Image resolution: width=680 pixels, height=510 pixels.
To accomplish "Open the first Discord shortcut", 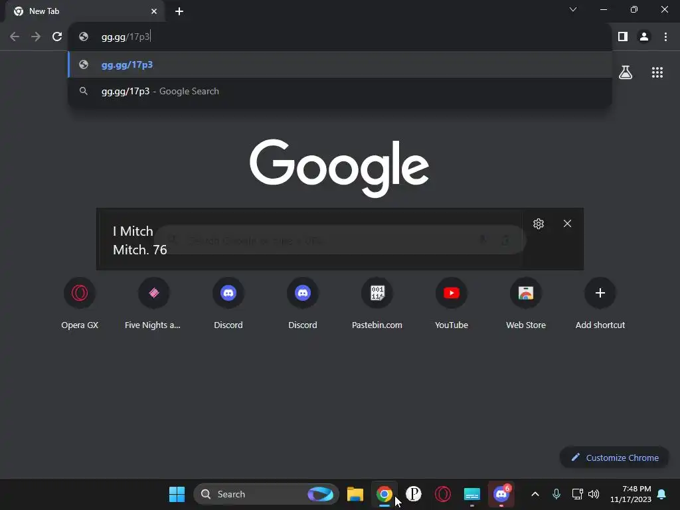I will (x=228, y=303).
